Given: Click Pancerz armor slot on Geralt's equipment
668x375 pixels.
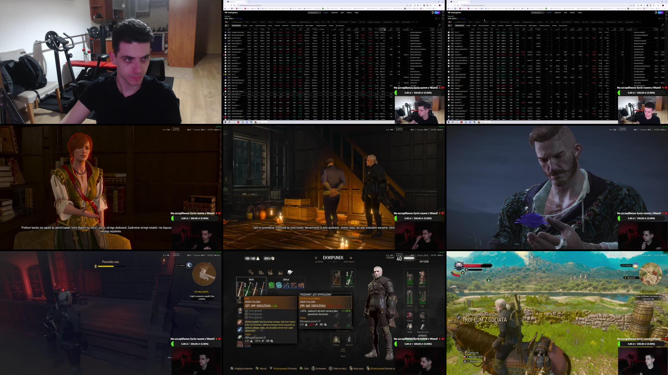Looking at the screenshot, I should 410,278.
